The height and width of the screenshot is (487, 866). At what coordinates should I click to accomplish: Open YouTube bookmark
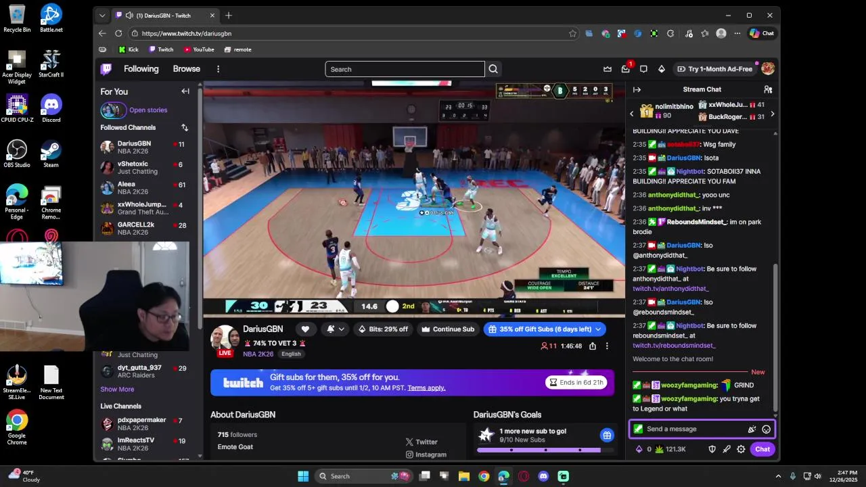[199, 49]
